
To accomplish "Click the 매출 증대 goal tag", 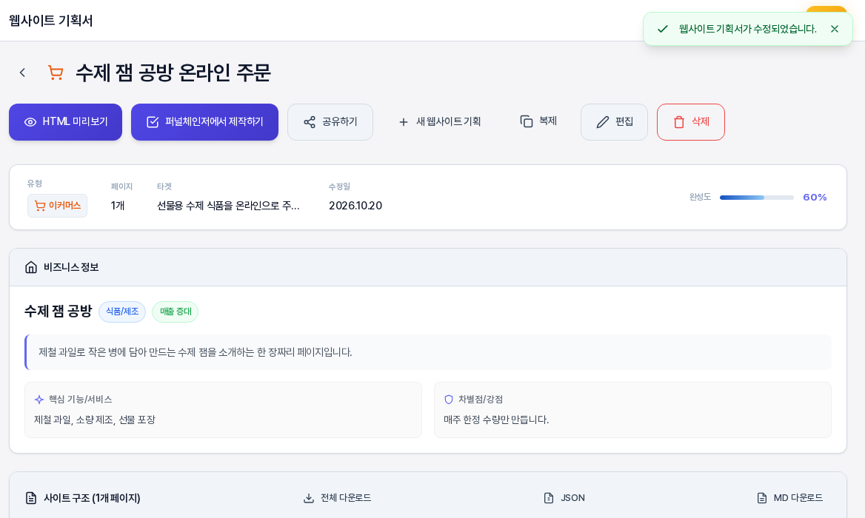I will [176, 312].
